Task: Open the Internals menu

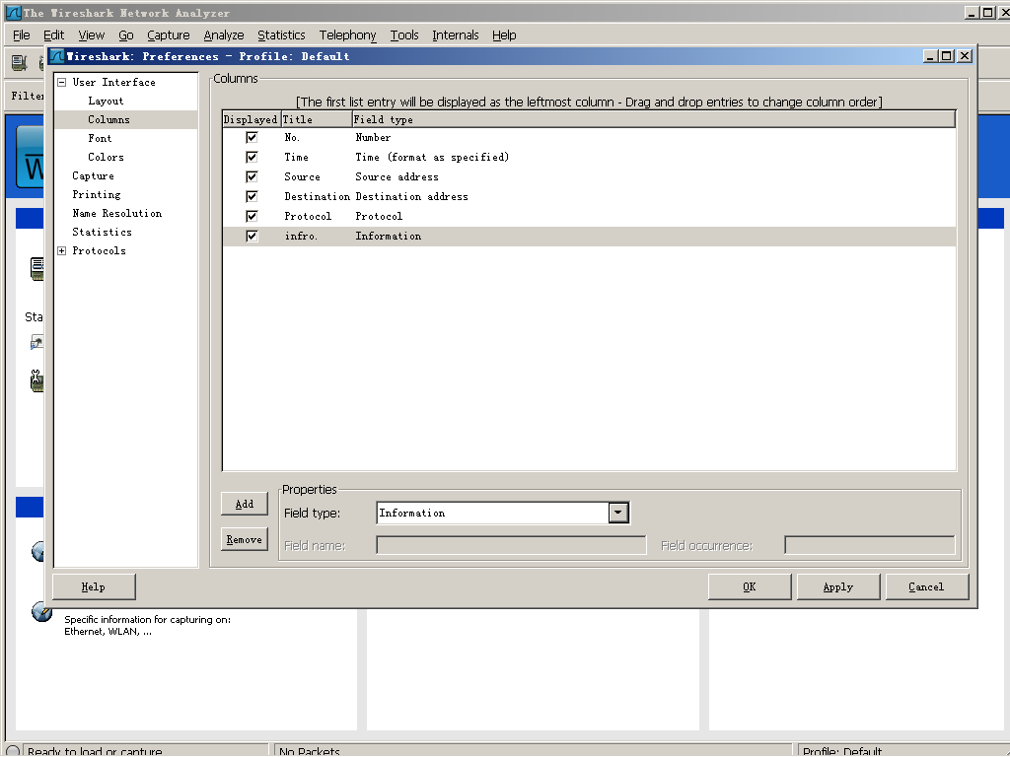Action: [x=455, y=34]
